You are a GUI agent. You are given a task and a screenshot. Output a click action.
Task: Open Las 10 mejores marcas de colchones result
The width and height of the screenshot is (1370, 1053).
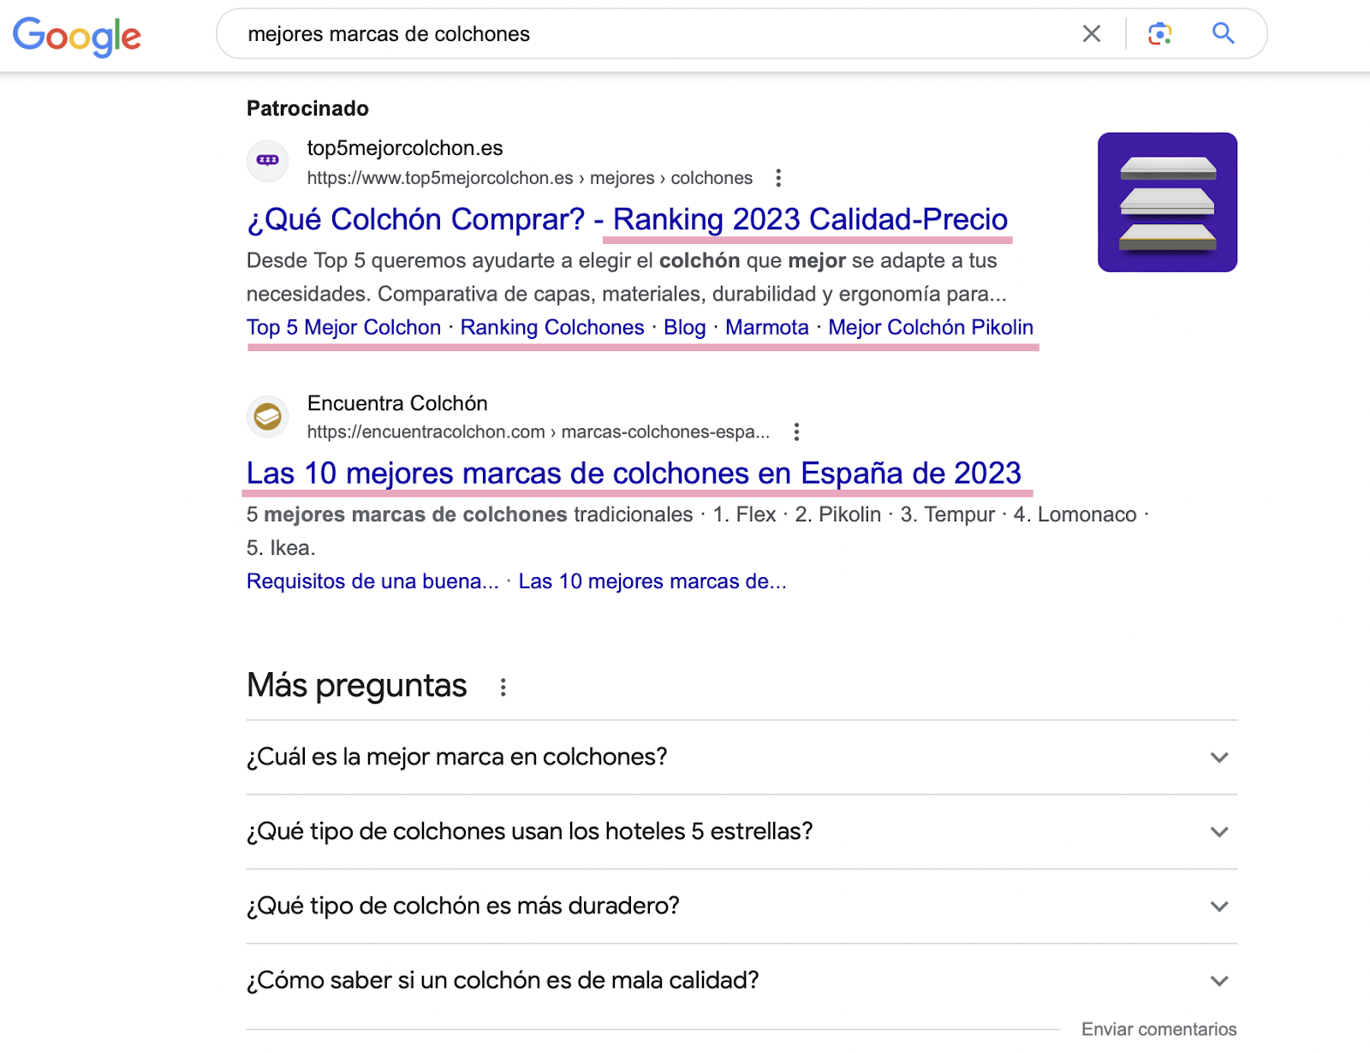[633, 473]
